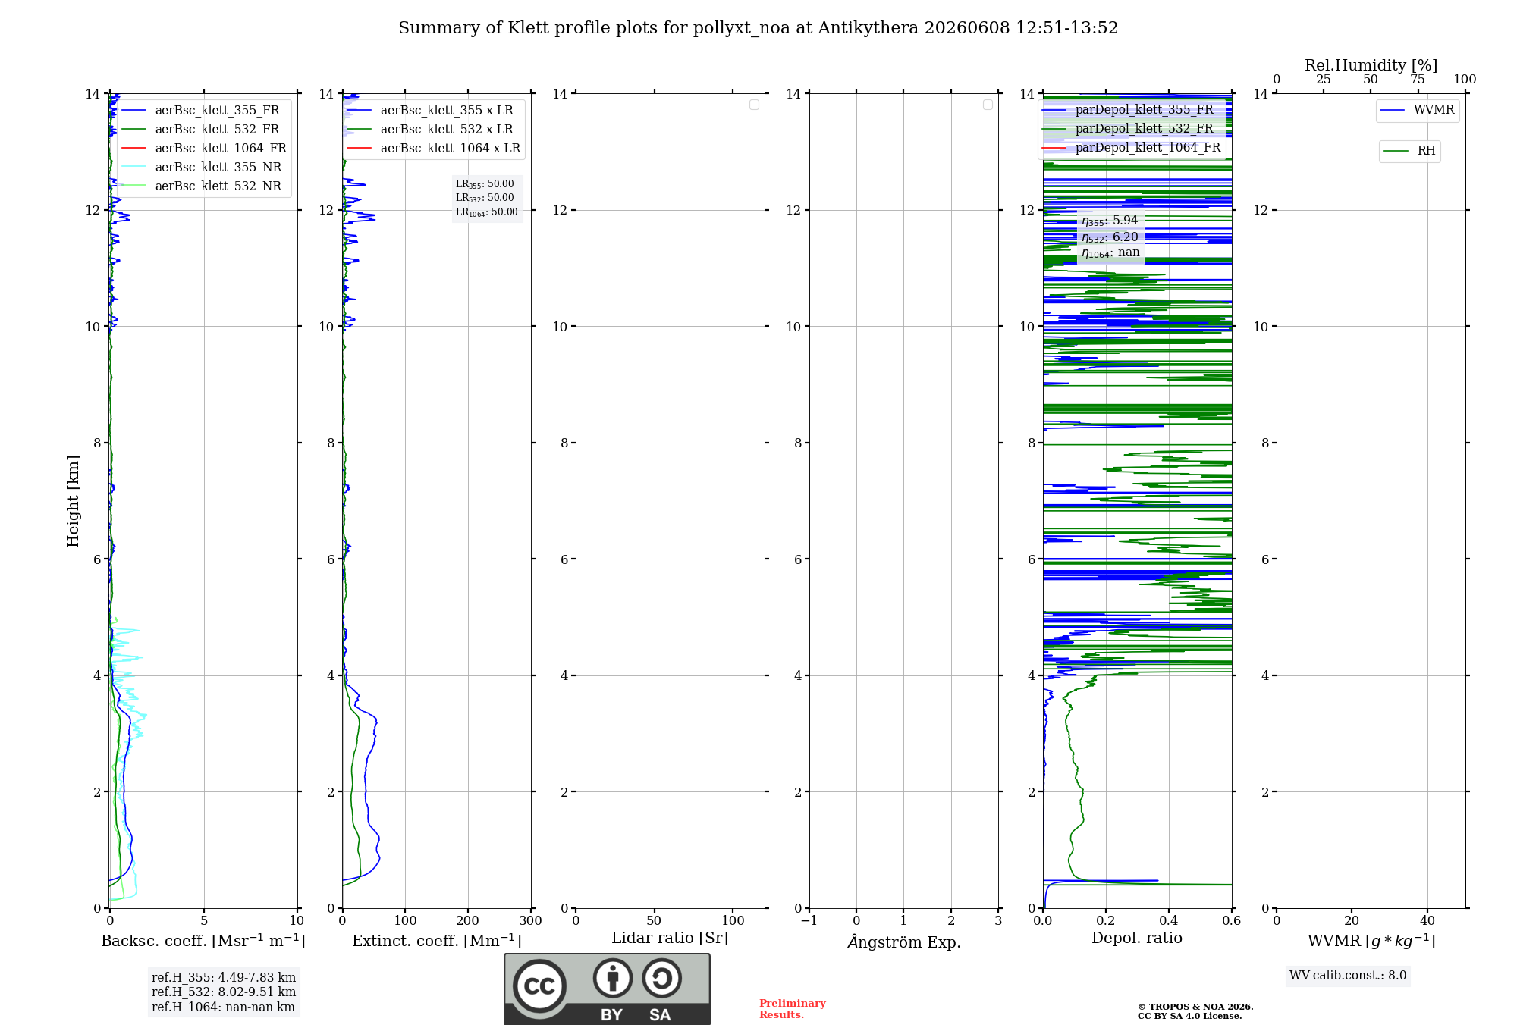
Task: Click legend entry aerBsc_klett_355_FR
Action: pos(201,110)
